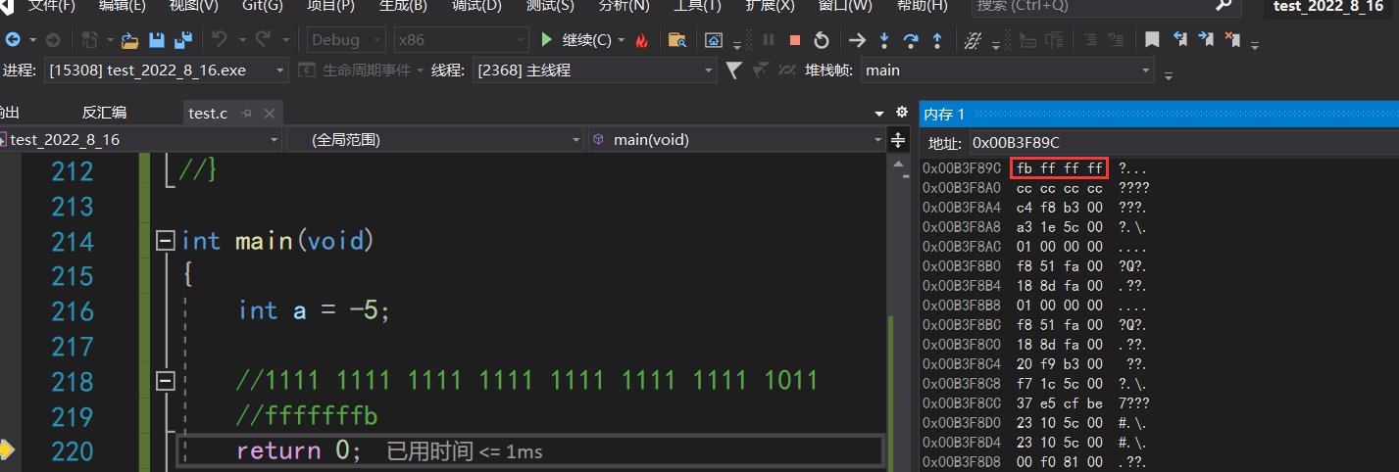Click line 216 'int a = -5;'
Viewport: 1399px width, 472px height.
click(314, 310)
